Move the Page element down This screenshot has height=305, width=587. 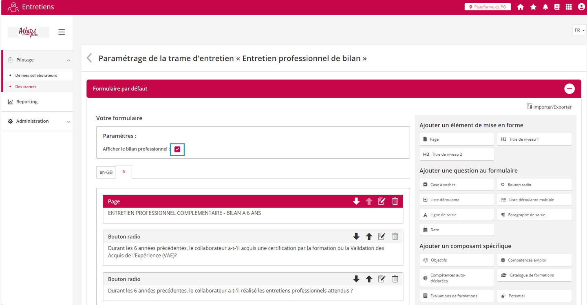click(356, 201)
